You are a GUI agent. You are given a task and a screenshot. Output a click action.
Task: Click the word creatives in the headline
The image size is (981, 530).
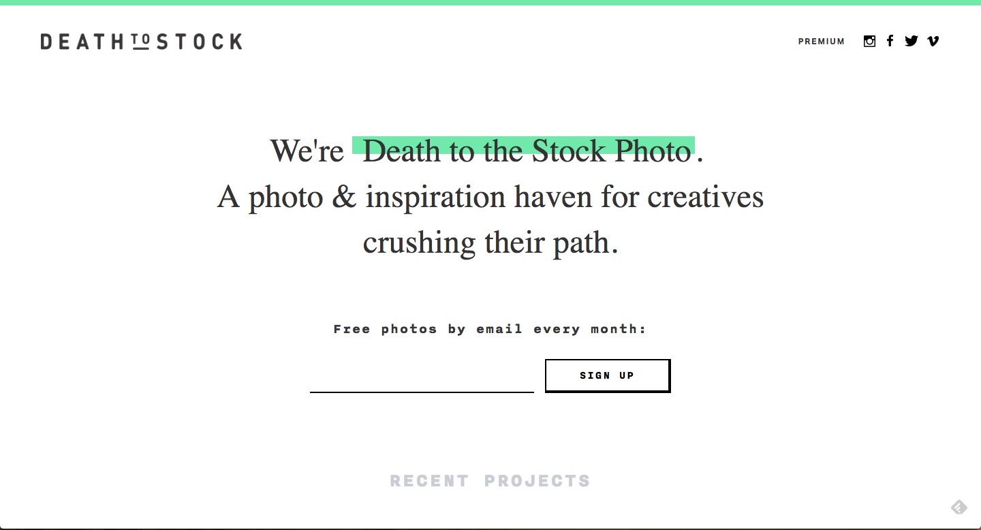(x=705, y=198)
